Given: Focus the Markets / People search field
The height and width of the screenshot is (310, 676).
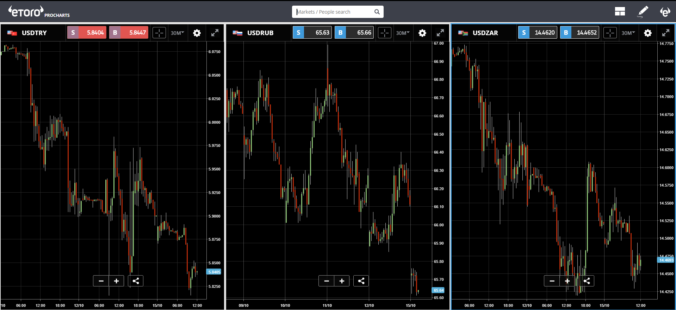Looking at the screenshot, I should 337,12.
